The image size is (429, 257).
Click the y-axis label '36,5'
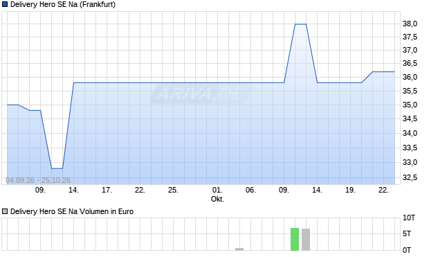click(x=410, y=63)
